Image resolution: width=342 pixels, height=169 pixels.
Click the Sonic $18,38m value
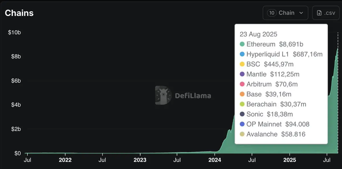[x=280, y=114]
